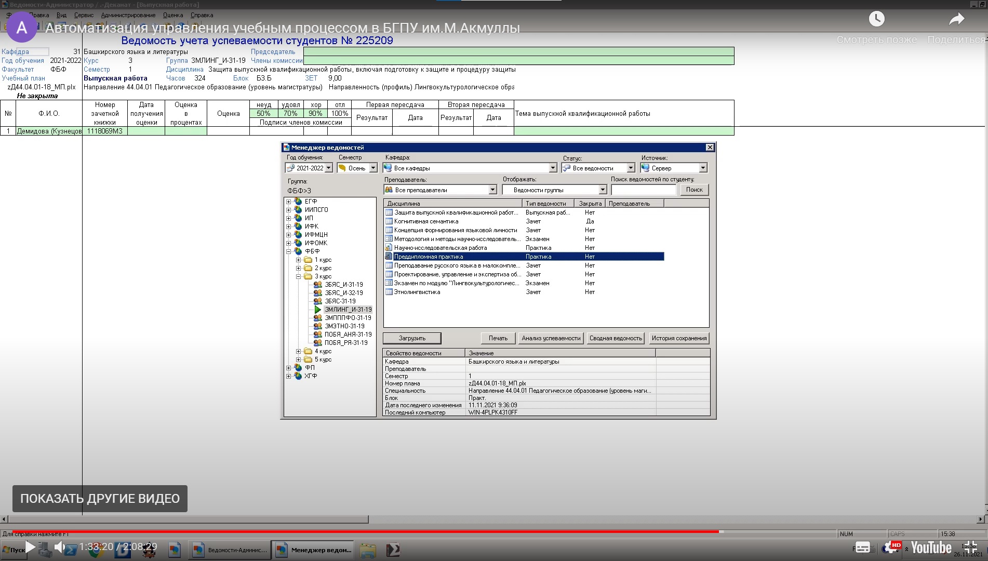
Task: Open the Все преподаватели dropdown
Action: point(492,190)
